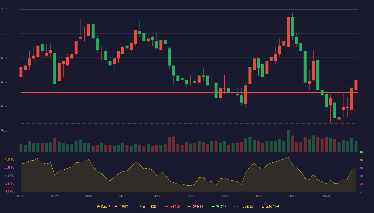Click the 06-03 date label
Image resolution: width=374 pixels, height=213 pixels.
[258, 196]
